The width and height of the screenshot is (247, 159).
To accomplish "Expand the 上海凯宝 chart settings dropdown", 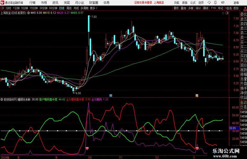I will (28, 13).
